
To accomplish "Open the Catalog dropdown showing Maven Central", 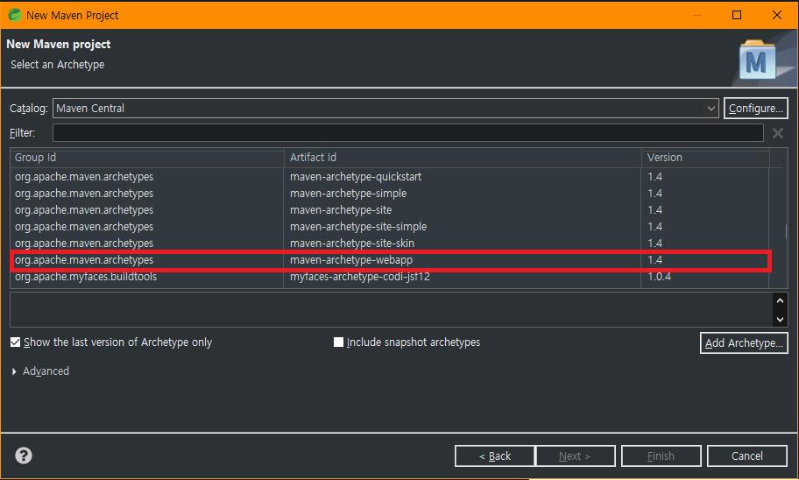I will click(x=385, y=108).
